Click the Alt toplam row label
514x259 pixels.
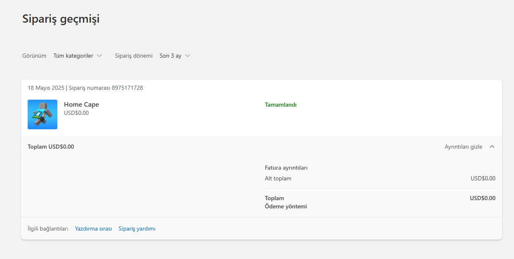point(278,178)
